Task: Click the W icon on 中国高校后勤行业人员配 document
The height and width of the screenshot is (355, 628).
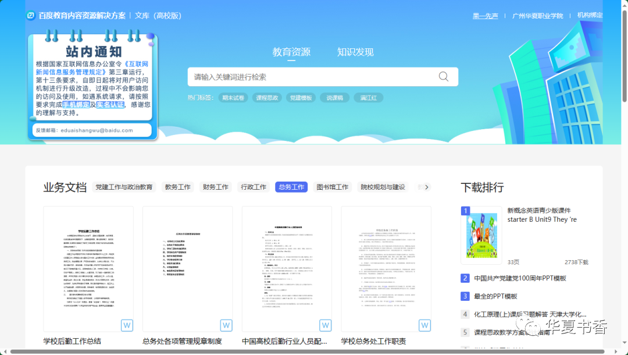Action: pyautogui.click(x=325, y=325)
